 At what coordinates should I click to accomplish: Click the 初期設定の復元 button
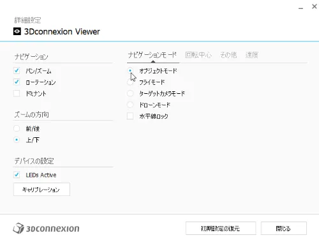221,229
